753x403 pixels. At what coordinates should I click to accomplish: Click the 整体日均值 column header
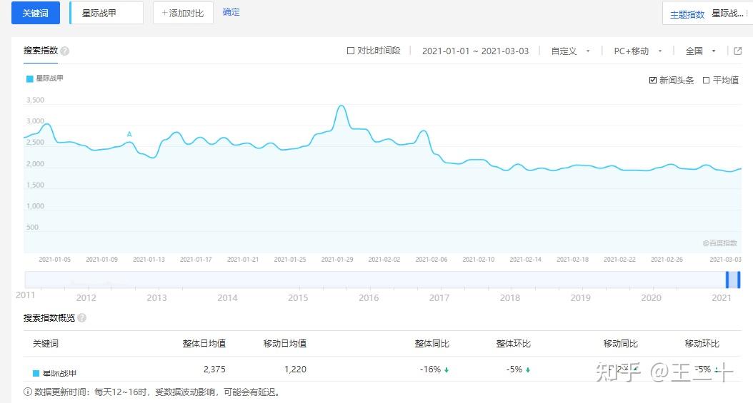pyautogui.click(x=204, y=344)
